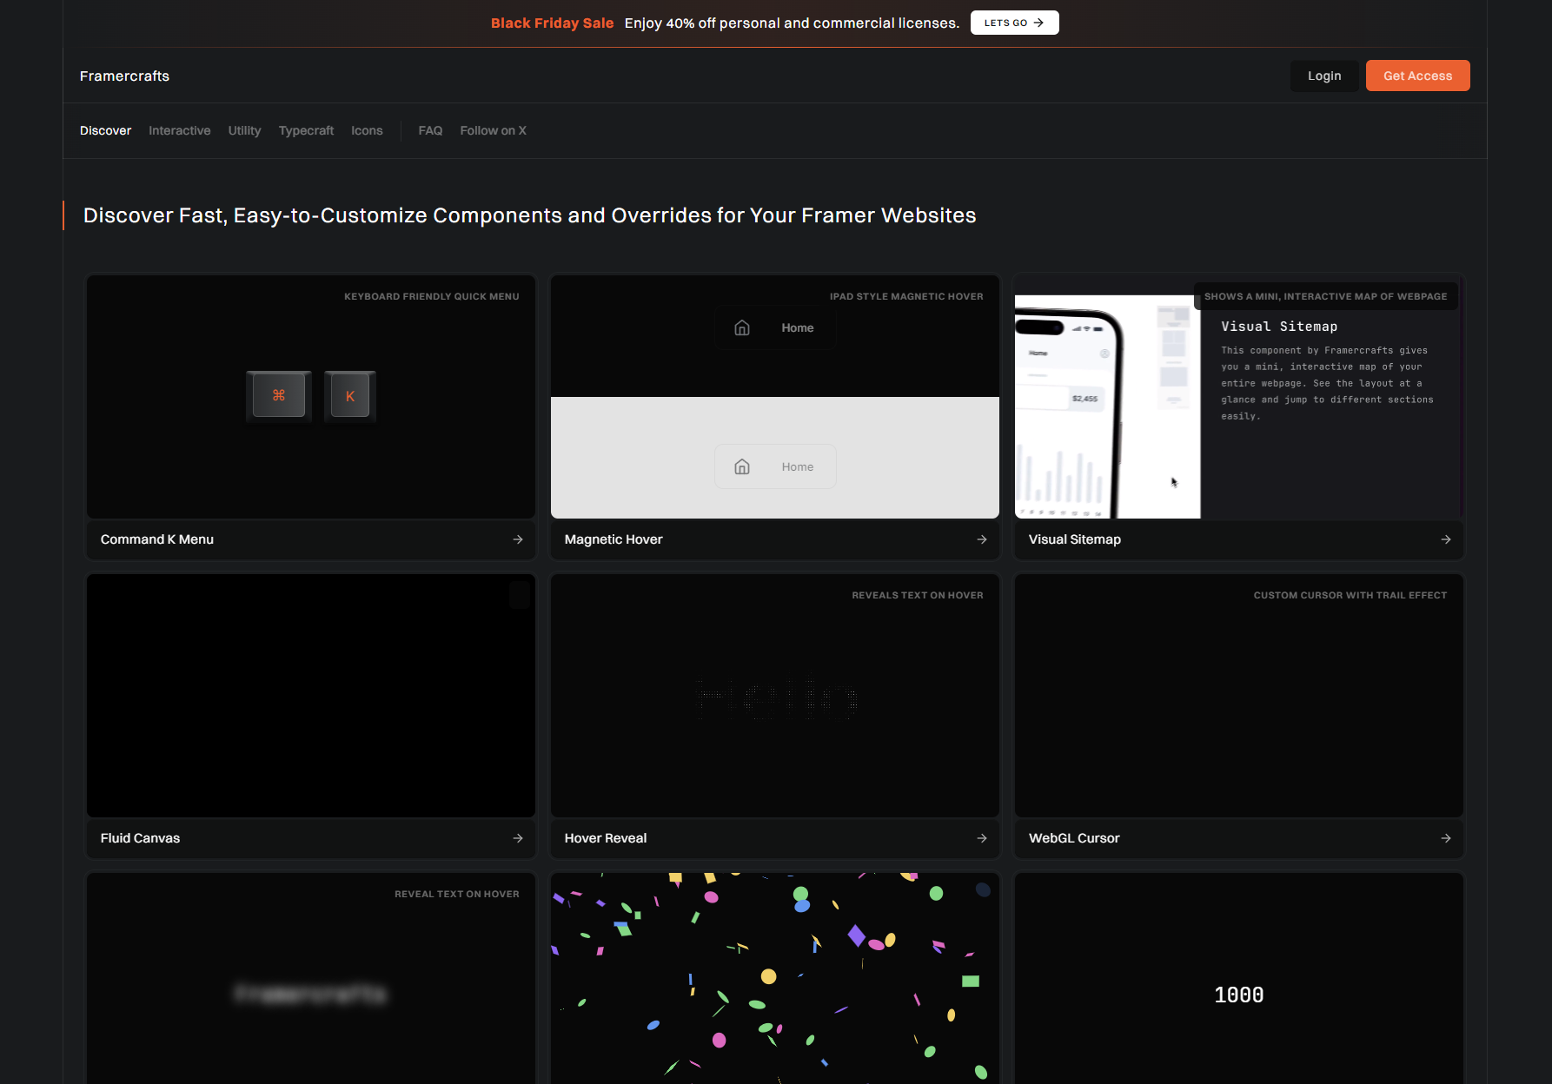Screen dimensions: 1552x1084
Task: Click arrow icon on WebGL Cursor row
Action: tap(1446, 838)
